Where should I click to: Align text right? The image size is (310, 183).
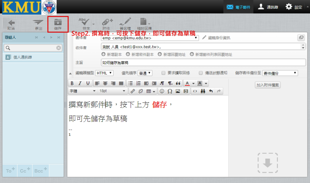coord(113,83)
